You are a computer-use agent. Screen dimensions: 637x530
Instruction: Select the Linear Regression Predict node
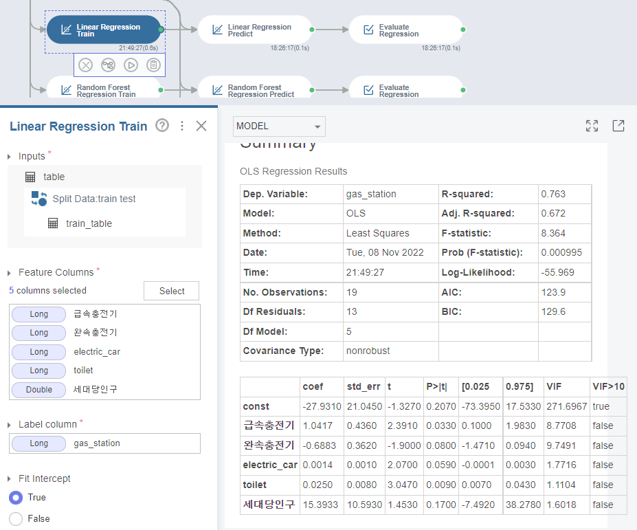pyautogui.click(x=255, y=30)
